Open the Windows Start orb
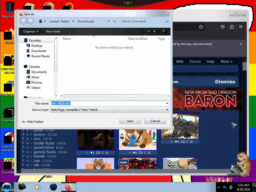Image resolution: width=256 pixels, height=192 pixels. [6, 187]
